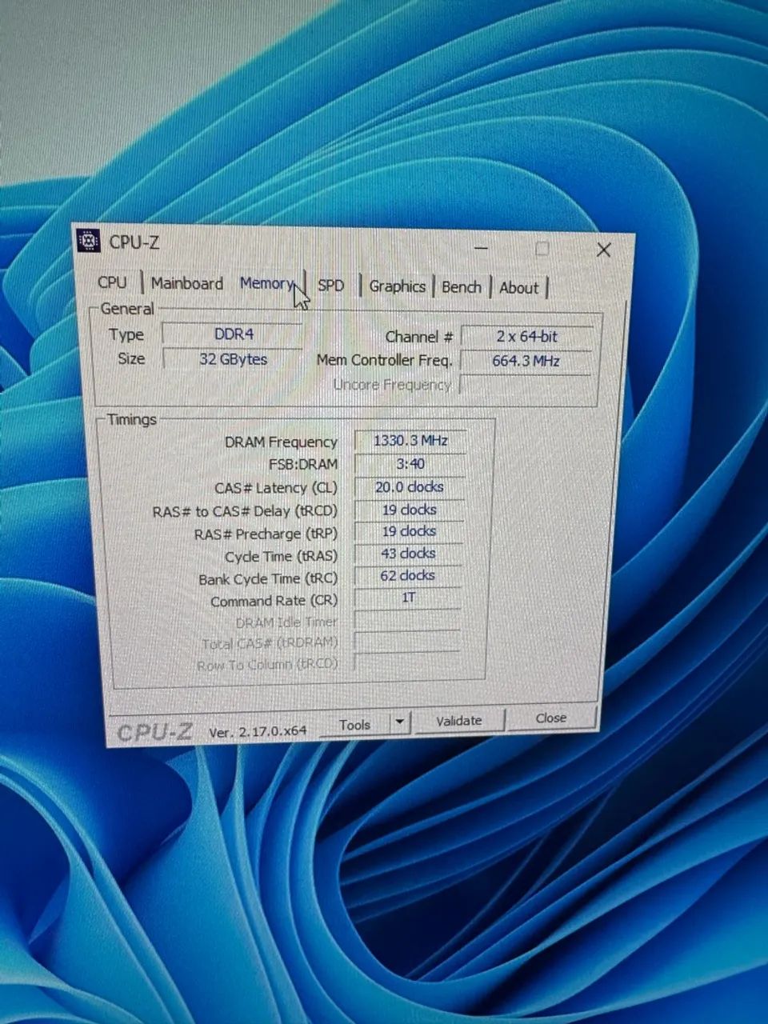Click the memory Type field showing DDR4
This screenshot has height=1024, width=768.
[233, 334]
